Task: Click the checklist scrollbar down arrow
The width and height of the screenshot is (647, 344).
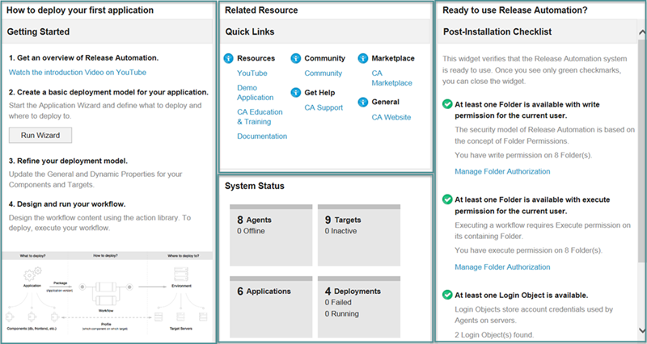Action: click(641, 333)
